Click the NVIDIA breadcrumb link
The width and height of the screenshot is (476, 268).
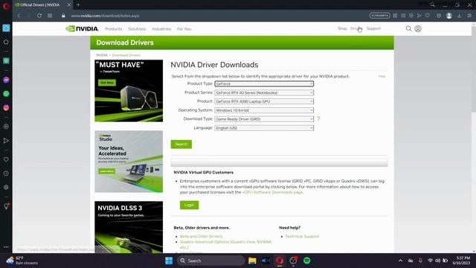point(102,55)
